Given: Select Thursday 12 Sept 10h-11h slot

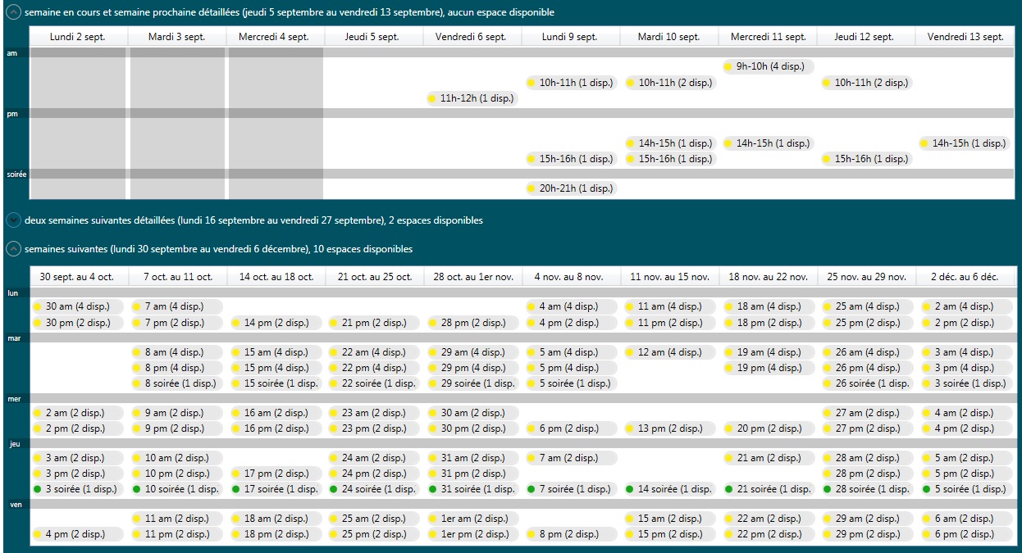Looking at the screenshot, I should click(866, 83).
